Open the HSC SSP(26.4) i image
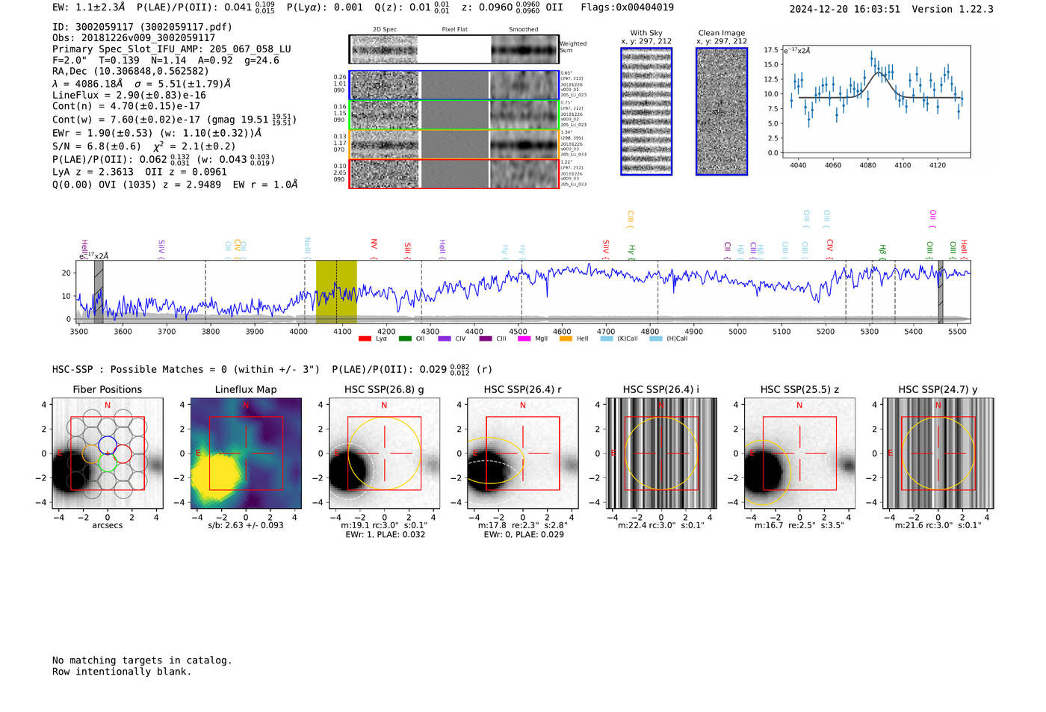 661,453
